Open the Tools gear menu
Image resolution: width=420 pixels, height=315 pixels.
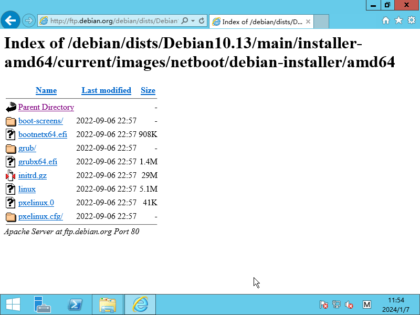pyautogui.click(x=412, y=20)
